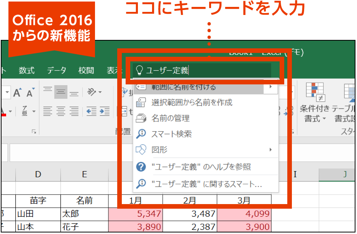Open 名前の管理 from the results
The width and height of the screenshot is (357, 234).
(206, 118)
